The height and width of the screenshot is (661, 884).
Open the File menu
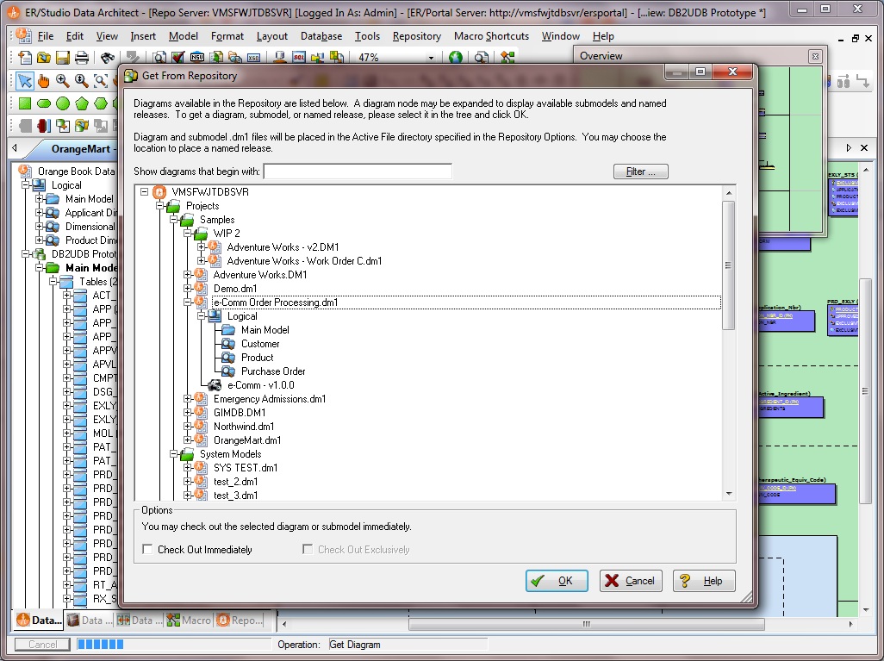[x=46, y=36]
